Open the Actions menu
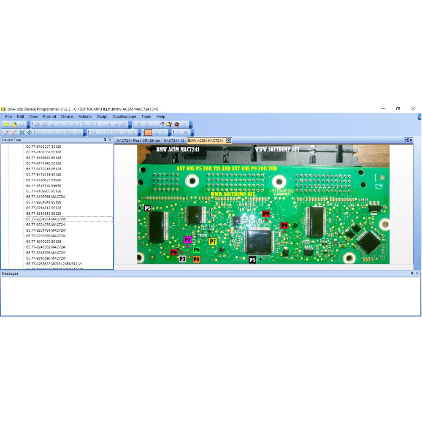This screenshot has width=422, height=422. coord(85,116)
